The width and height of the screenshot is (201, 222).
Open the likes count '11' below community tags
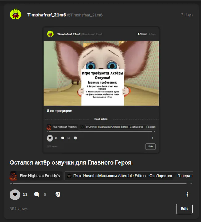25,195
